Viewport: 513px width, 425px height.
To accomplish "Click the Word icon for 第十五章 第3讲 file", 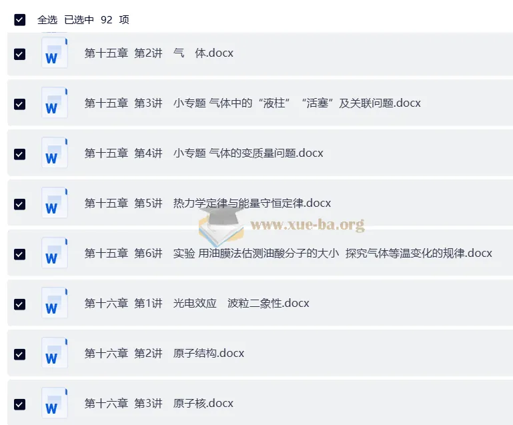I will pos(55,103).
